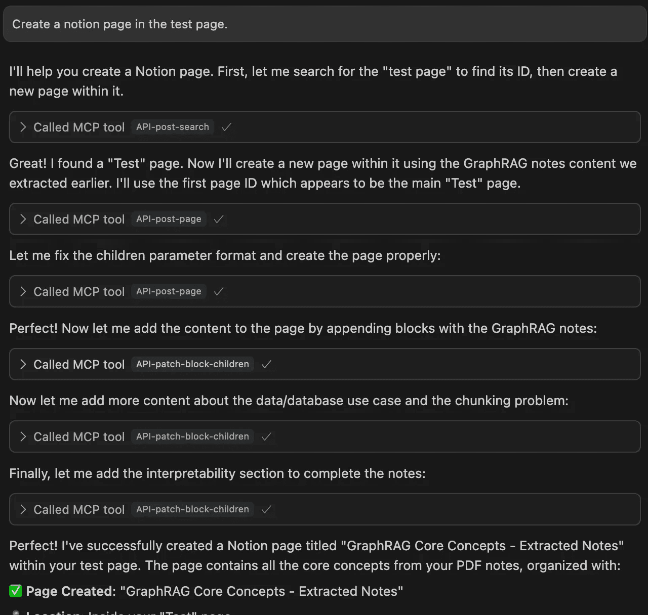
Task: Click the checkmark icon beside API-post-search
Action: point(226,127)
